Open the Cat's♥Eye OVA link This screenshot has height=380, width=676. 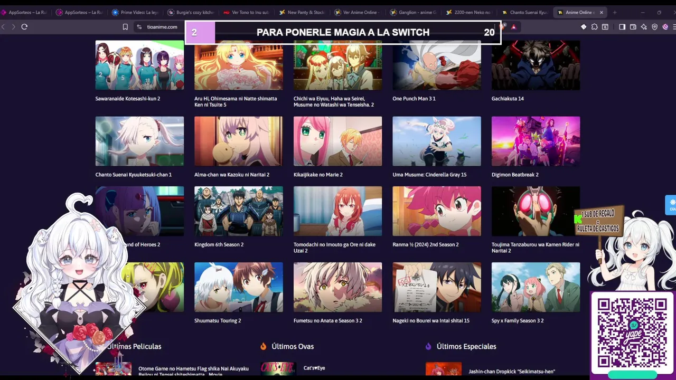tap(314, 368)
